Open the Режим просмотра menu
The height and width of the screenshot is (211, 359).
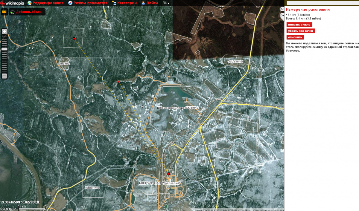[88, 3]
